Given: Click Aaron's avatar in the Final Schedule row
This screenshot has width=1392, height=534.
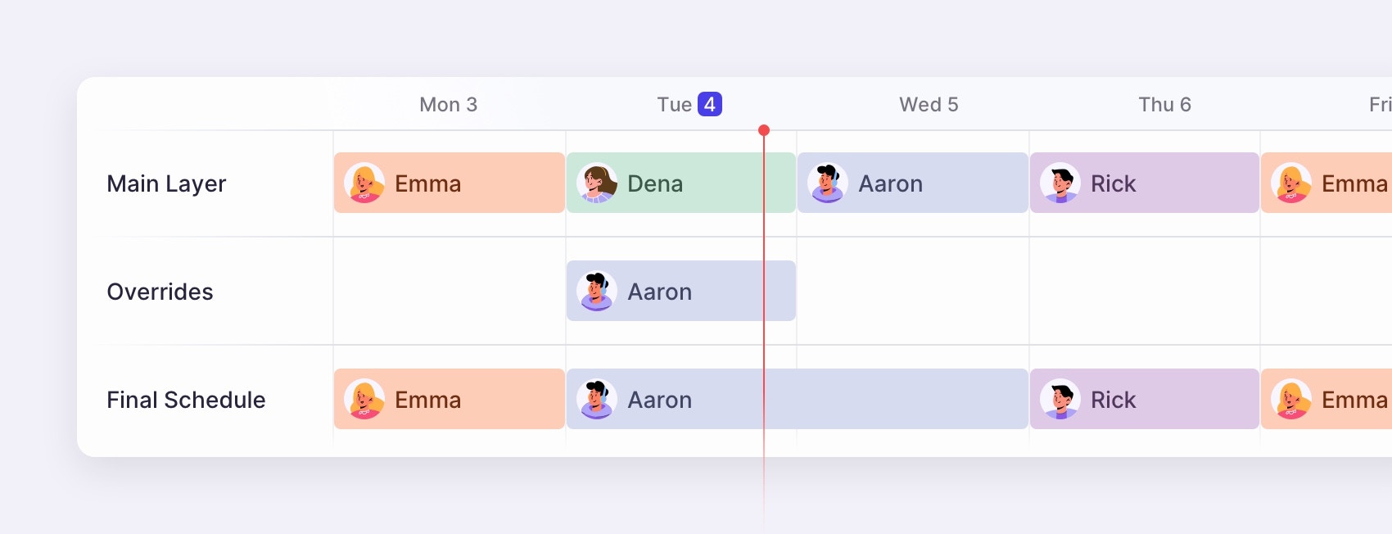Looking at the screenshot, I should pyautogui.click(x=597, y=399).
